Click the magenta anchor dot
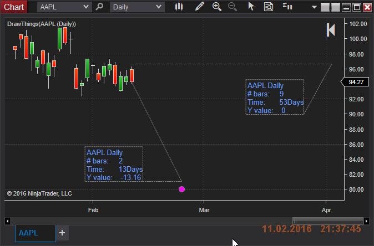Viewport: 374px width, 246px height. [182, 189]
